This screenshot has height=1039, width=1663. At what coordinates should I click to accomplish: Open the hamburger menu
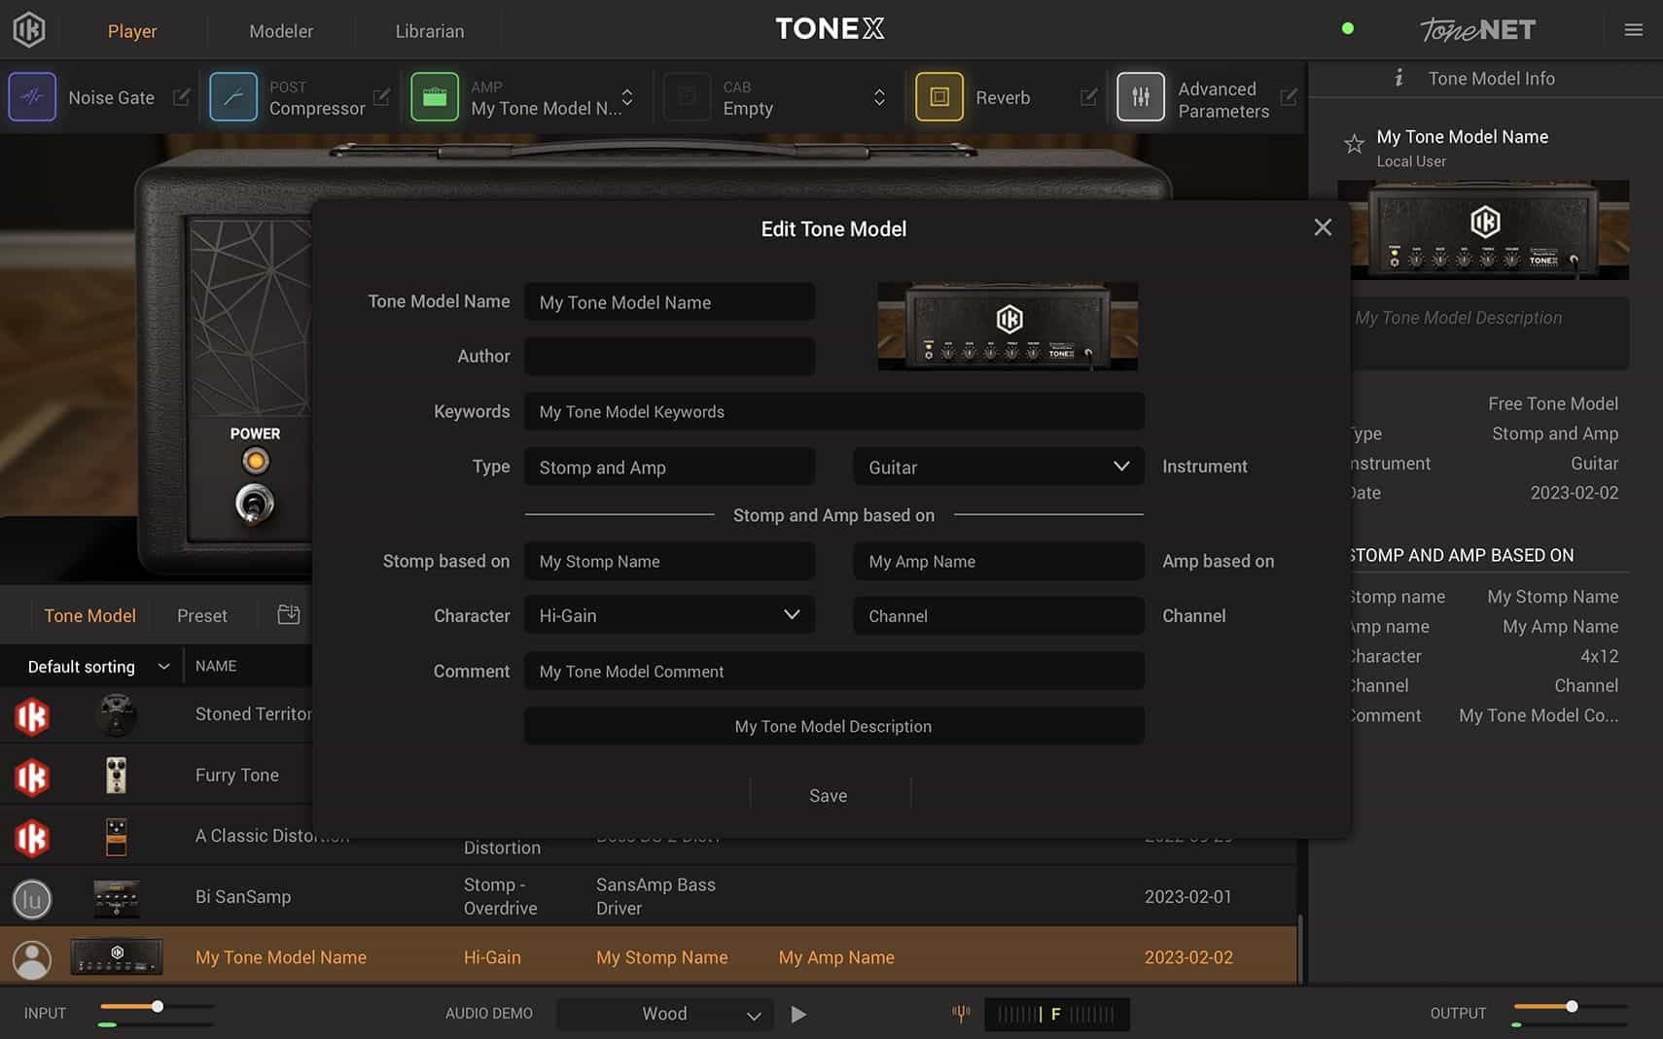pyautogui.click(x=1634, y=30)
